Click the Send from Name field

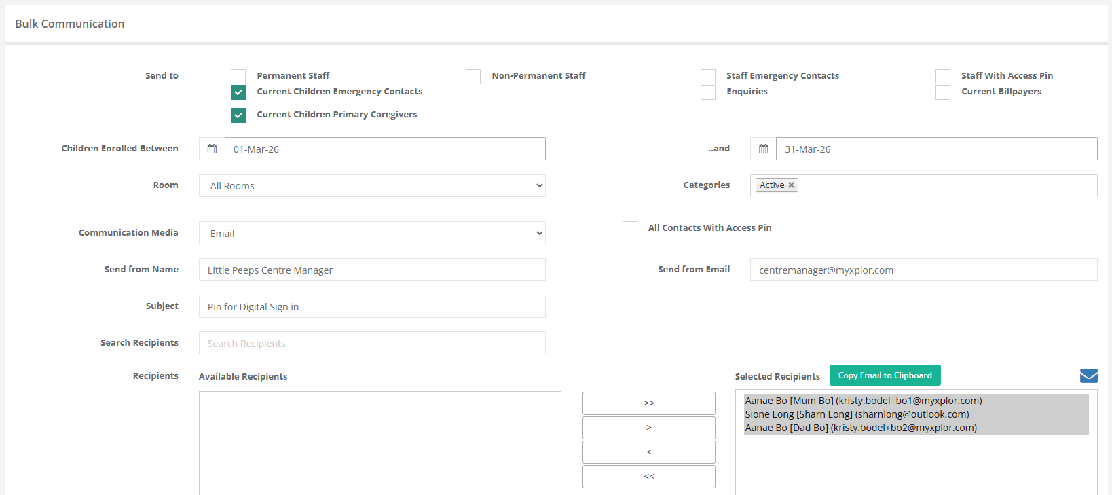[x=372, y=270]
